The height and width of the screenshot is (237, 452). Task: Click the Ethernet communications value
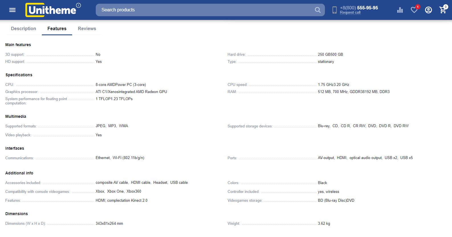[x=103, y=158]
